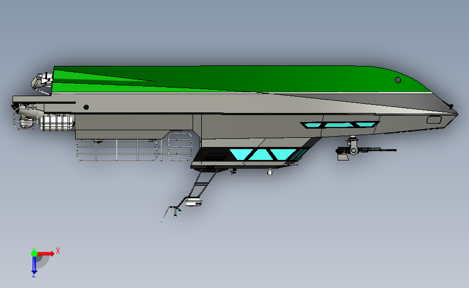This screenshot has height=288, width=469.
Task: Click the red X axis arrow on the triad
Action: click(x=45, y=253)
